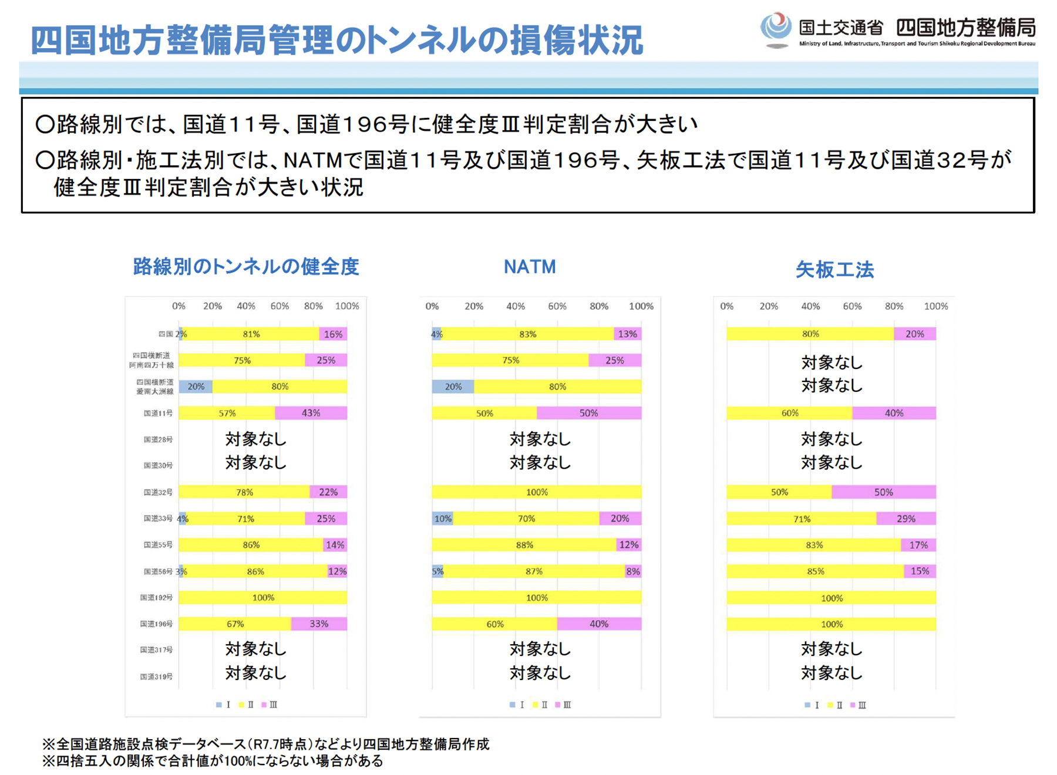Click the 四捨五入 rounding footnote
1057x775 pixels.
click(x=213, y=761)
